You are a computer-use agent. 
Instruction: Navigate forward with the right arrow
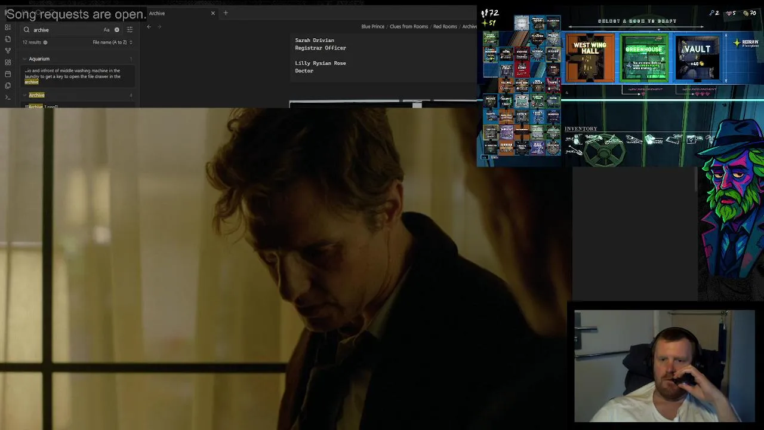point(159,26)
